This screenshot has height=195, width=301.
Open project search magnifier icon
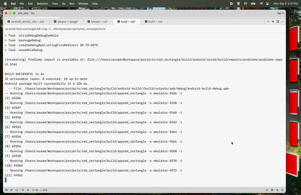point(23,190)
